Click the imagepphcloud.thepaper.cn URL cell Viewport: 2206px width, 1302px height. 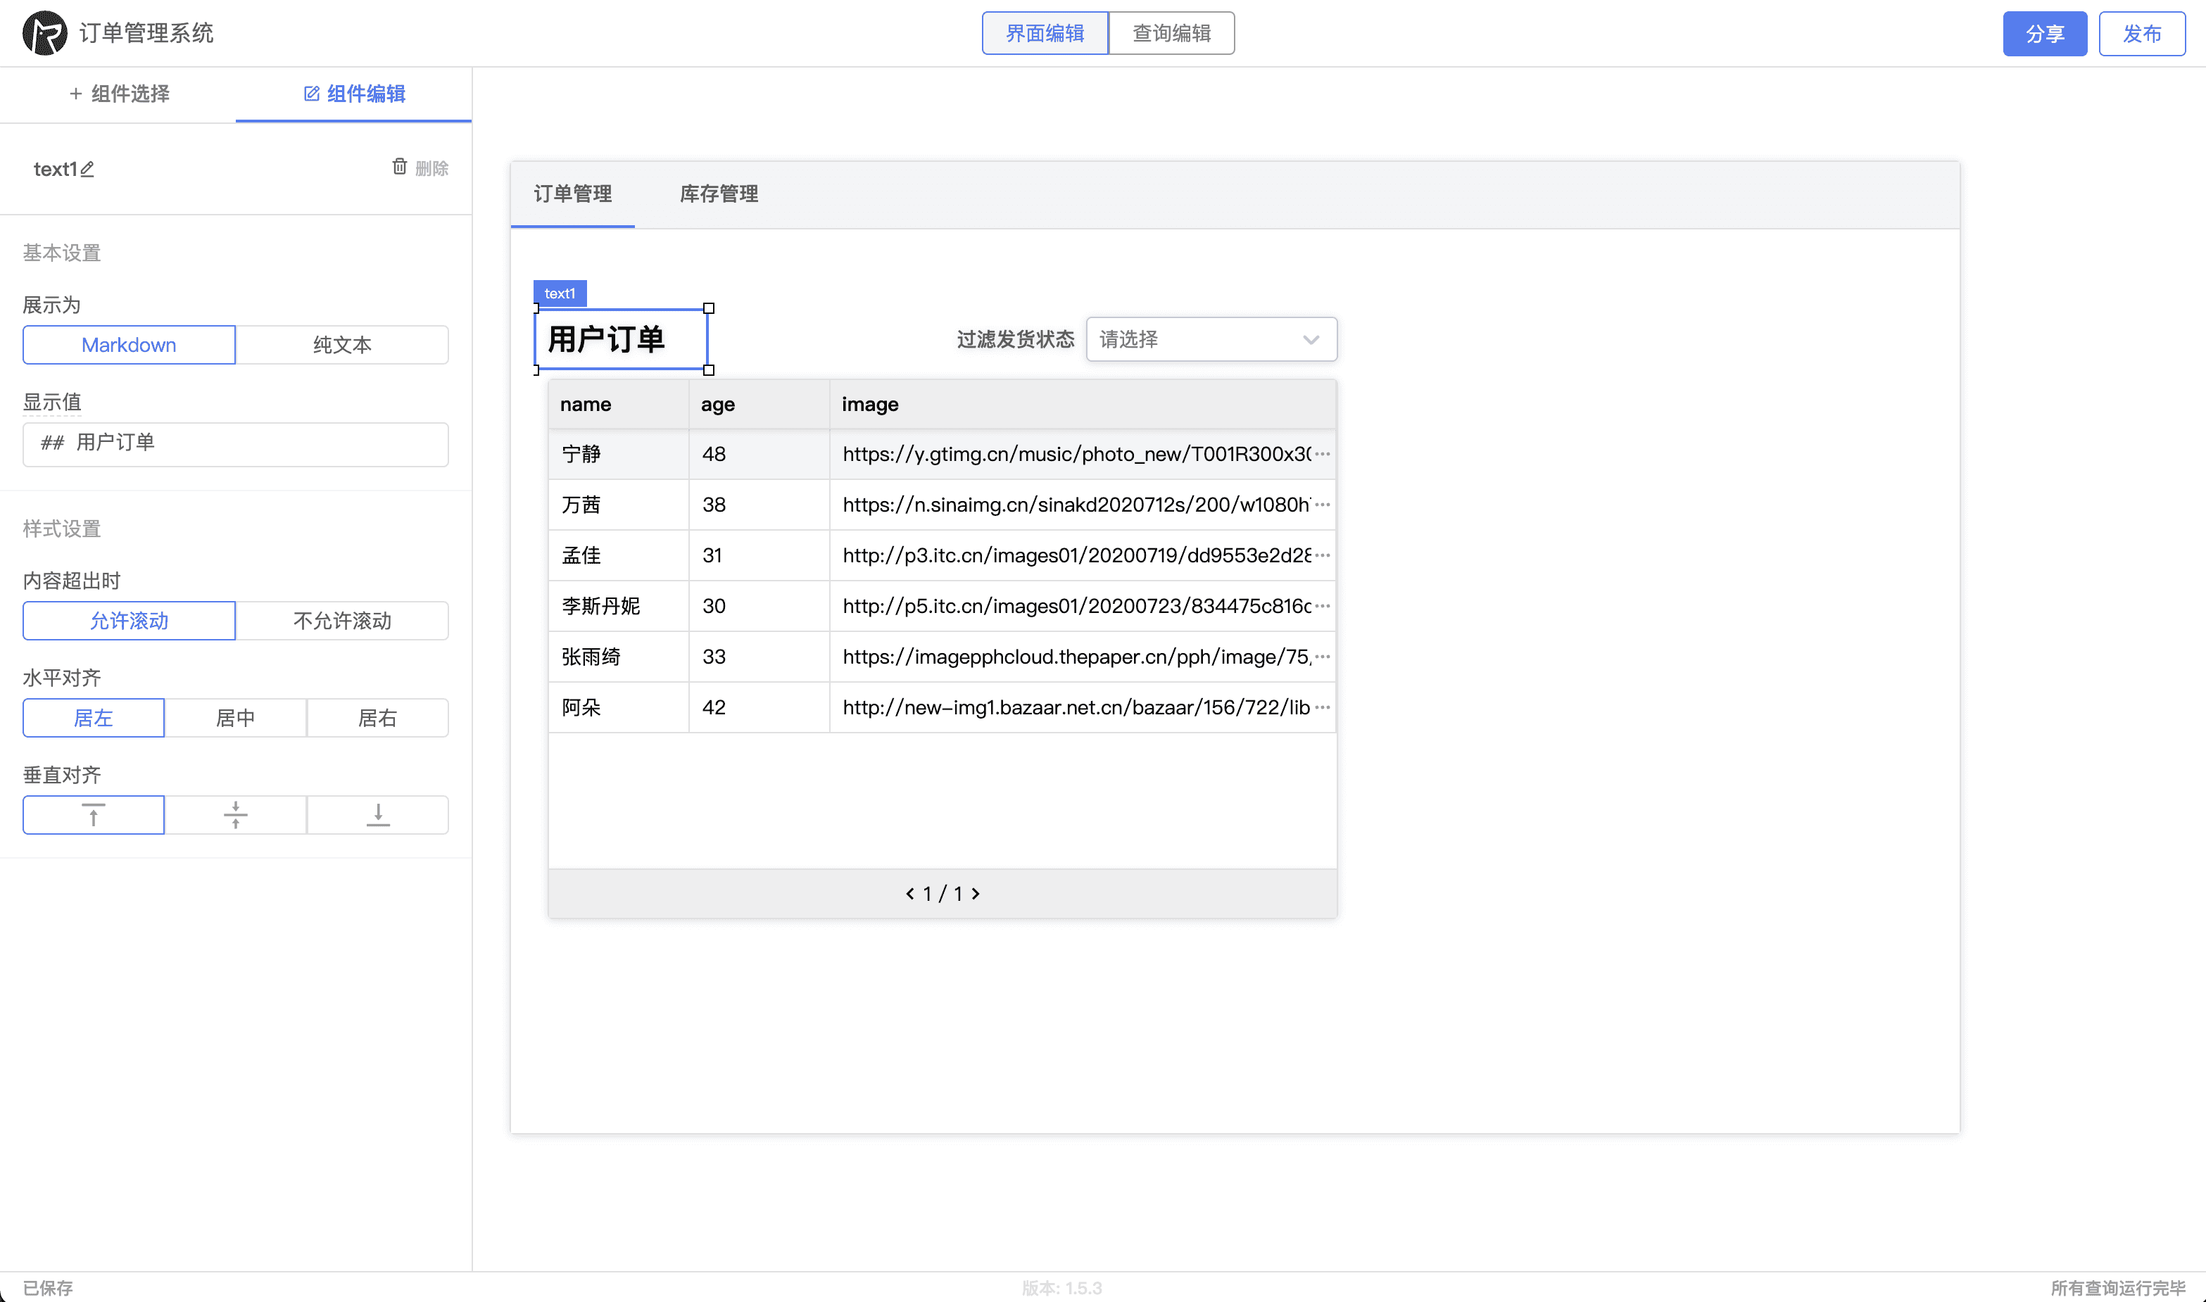point(1083,657)
